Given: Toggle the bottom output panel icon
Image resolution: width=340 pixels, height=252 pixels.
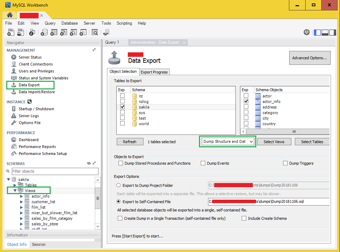Looking at the screenshot, I should (325, 33).
